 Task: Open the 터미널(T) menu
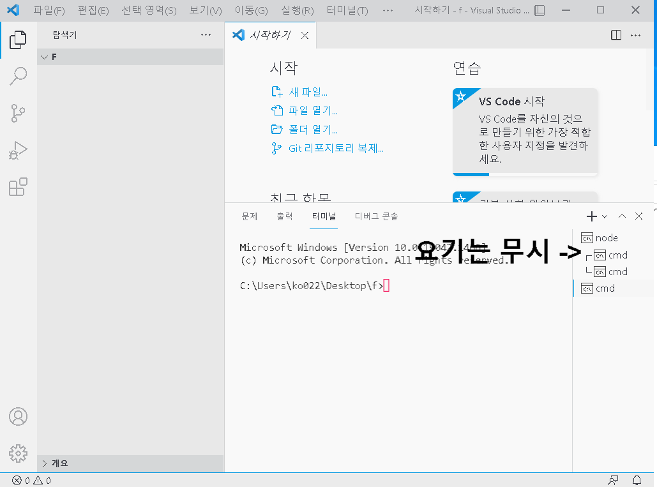(347, 10)
